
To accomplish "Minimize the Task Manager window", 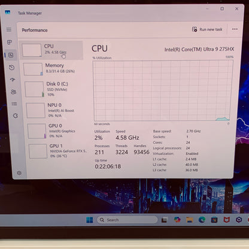I will (207, 8).
